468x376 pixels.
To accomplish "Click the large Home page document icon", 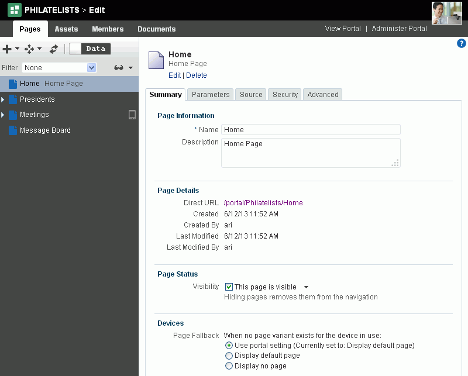I will (156, 60).
